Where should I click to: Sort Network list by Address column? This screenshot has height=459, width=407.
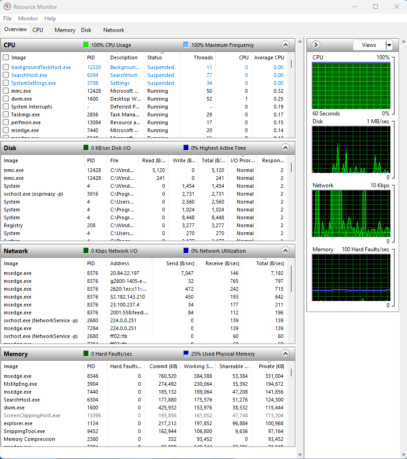click(x=130, y=263)
